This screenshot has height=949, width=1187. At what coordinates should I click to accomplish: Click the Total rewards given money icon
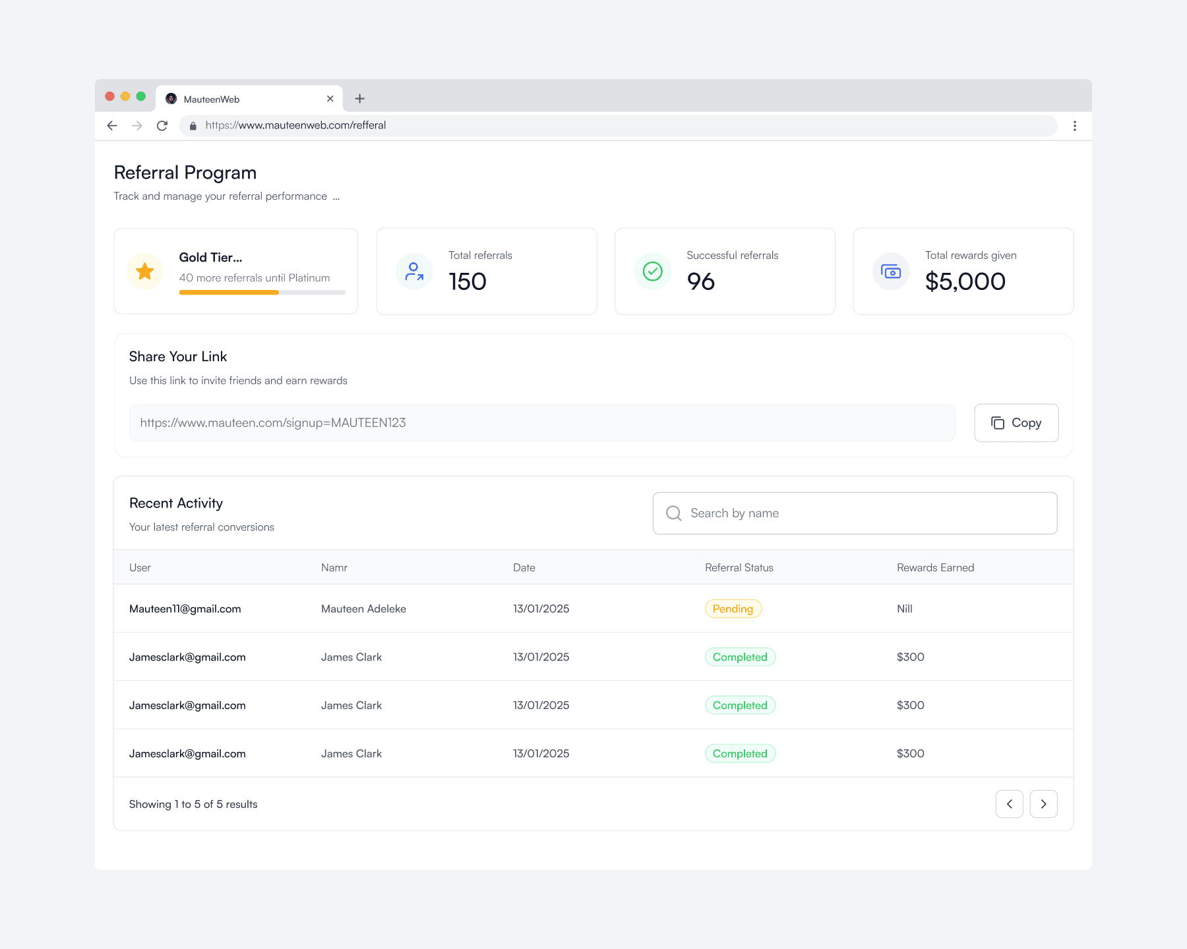point(891,272)
